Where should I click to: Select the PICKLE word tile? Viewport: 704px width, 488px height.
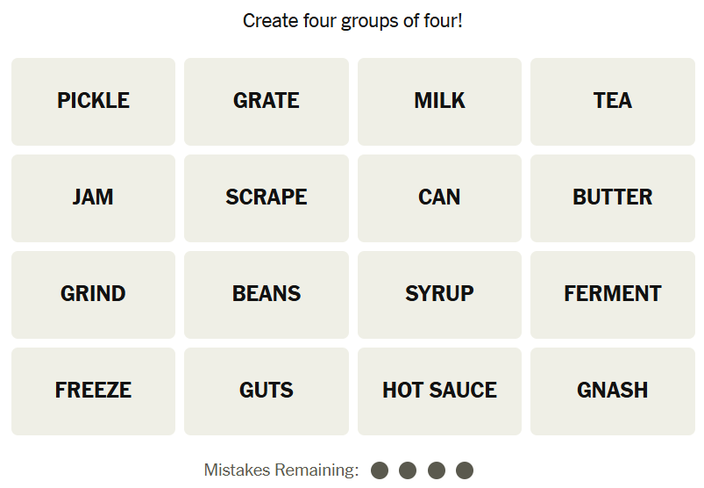click(93, 101)
